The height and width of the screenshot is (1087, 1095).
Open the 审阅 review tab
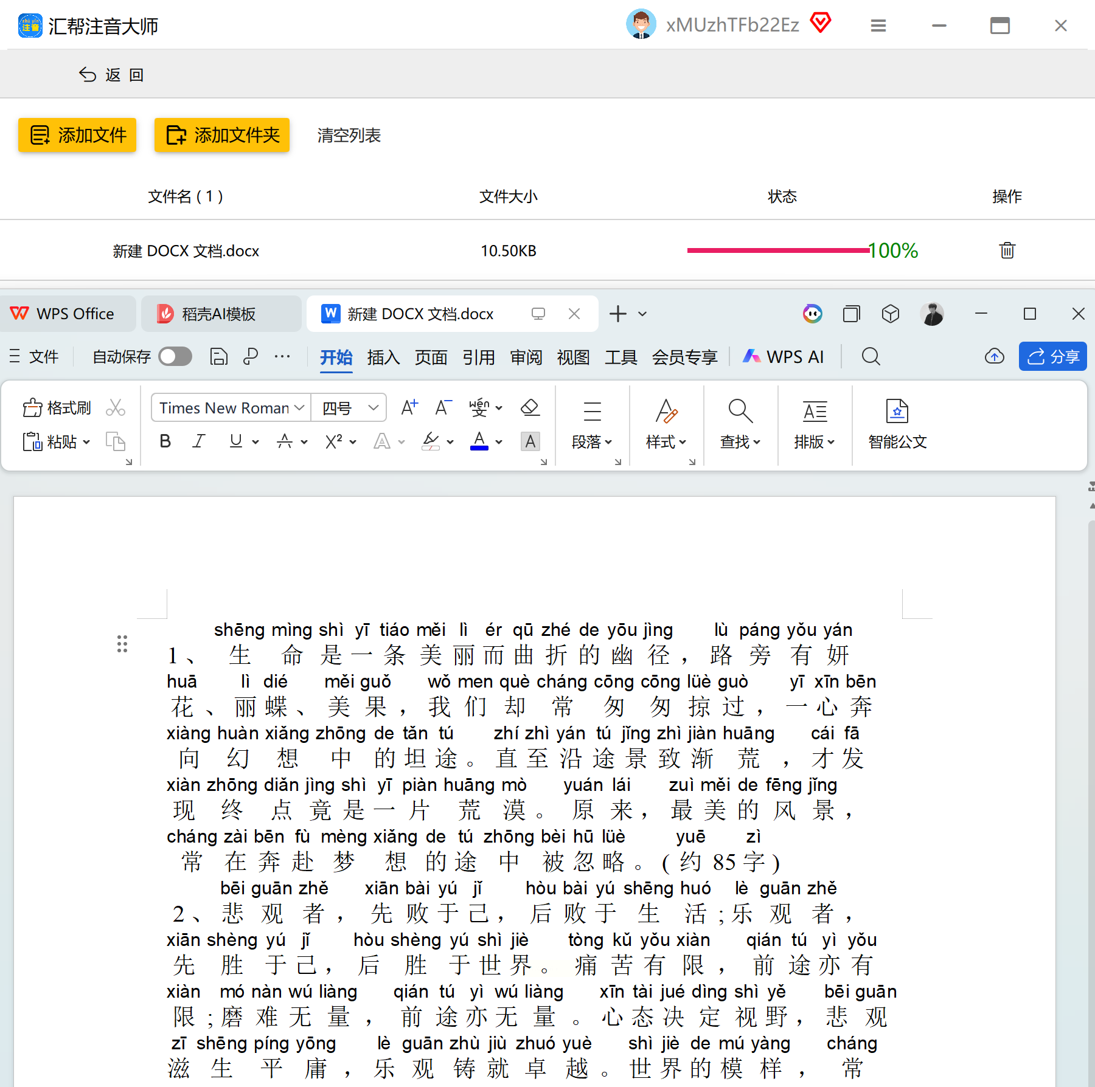tap(526, 357)
